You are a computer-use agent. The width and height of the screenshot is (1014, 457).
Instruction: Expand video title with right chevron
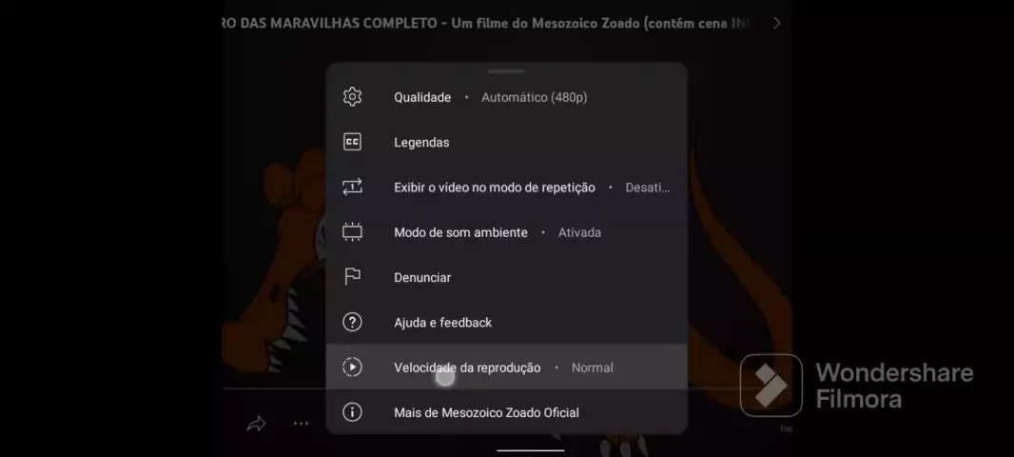tap(776, 23)
